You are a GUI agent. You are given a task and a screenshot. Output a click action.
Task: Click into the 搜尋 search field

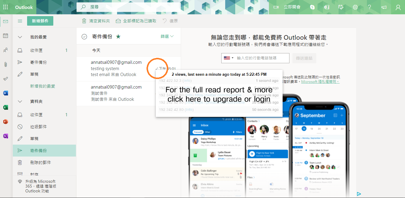(x=129, y=7)
